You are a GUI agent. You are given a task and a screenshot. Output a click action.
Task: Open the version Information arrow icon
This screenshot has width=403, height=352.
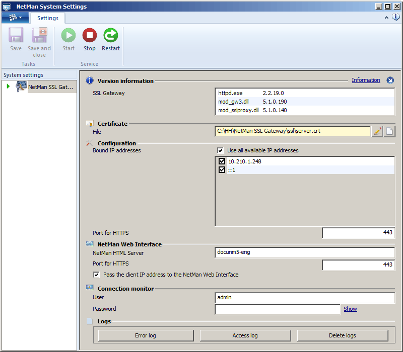(x=390, y=79)
